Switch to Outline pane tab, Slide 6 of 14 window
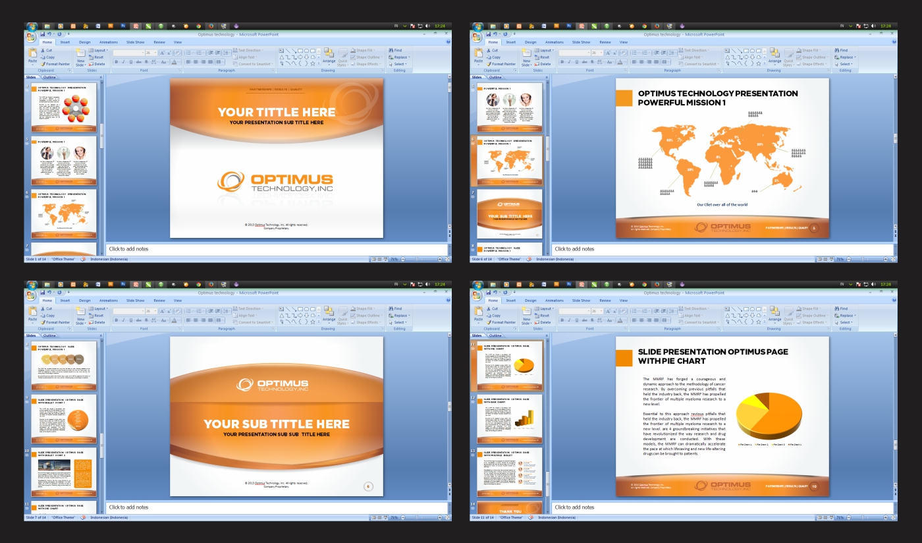The image size is (922, 543). (x=496, y=77)
